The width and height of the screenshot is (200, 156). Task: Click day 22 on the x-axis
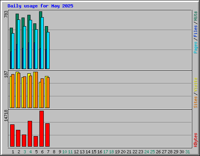pos(135,152)
